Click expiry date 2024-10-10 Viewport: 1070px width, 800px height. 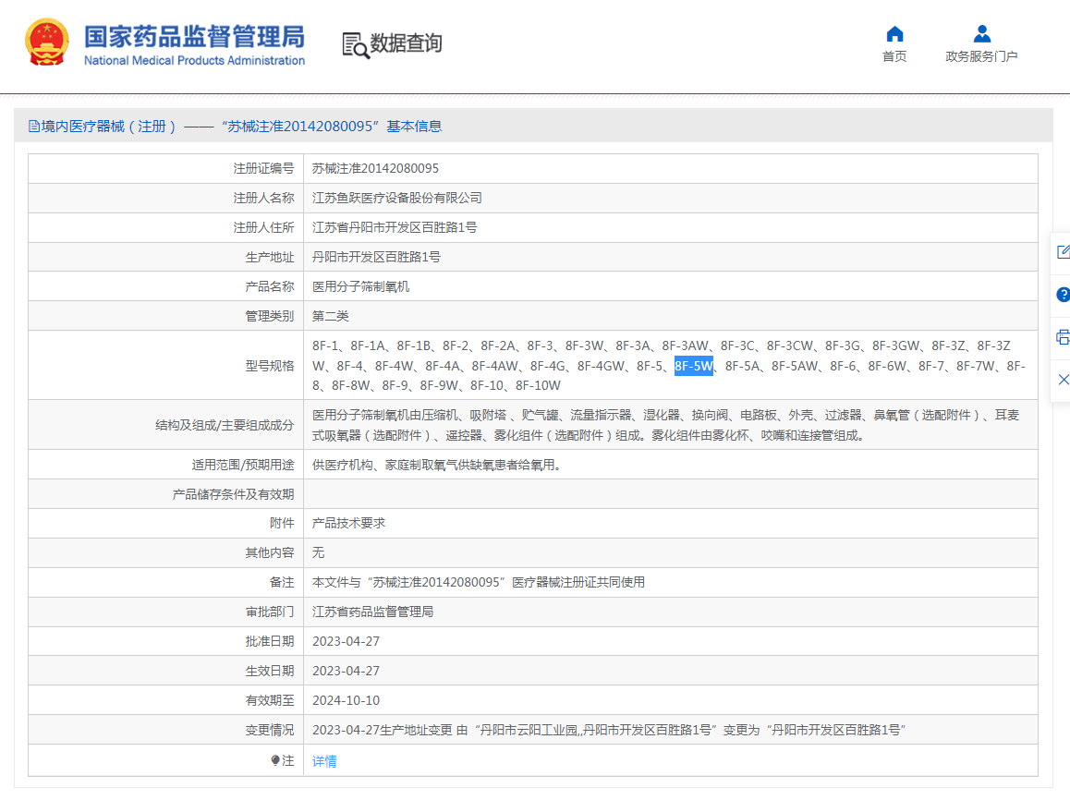click(x=346, y=700)
